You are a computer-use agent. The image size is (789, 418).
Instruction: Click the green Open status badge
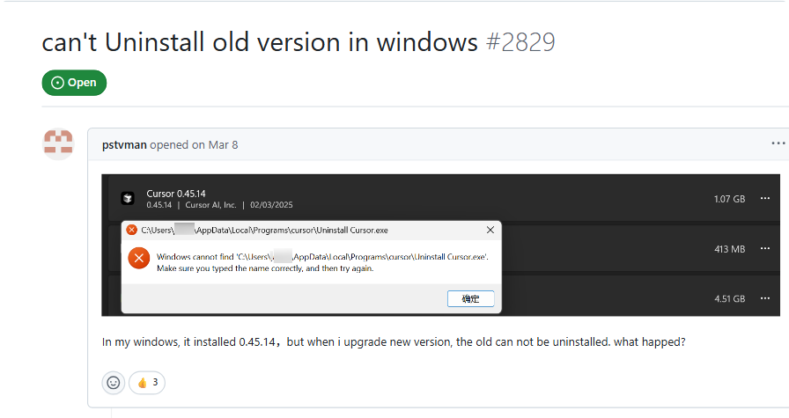[74, 83]
